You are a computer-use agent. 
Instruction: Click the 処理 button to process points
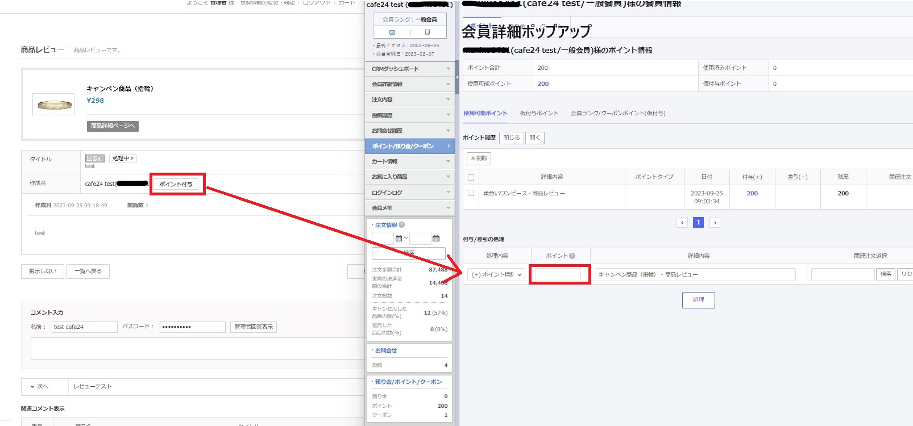[x=698, y=300]
